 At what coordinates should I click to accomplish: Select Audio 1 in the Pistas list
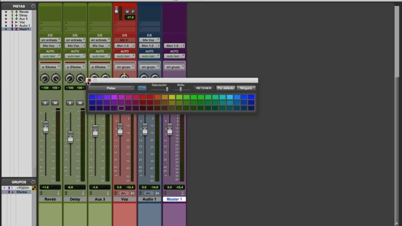pos(25,26)
